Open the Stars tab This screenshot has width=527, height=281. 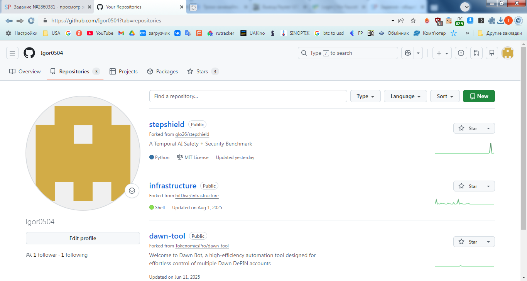click(203, 71)
